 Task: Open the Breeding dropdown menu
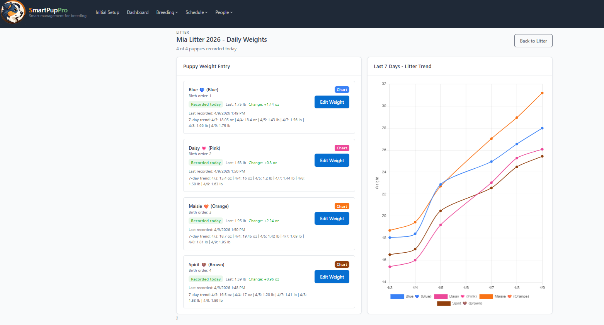[167, 12]
